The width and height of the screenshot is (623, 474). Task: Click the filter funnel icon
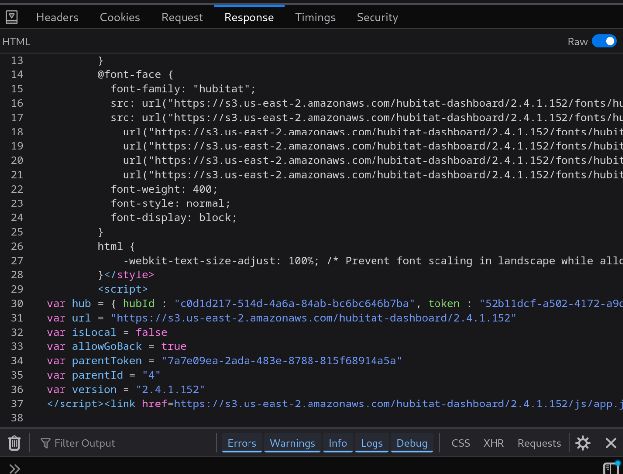45,443
